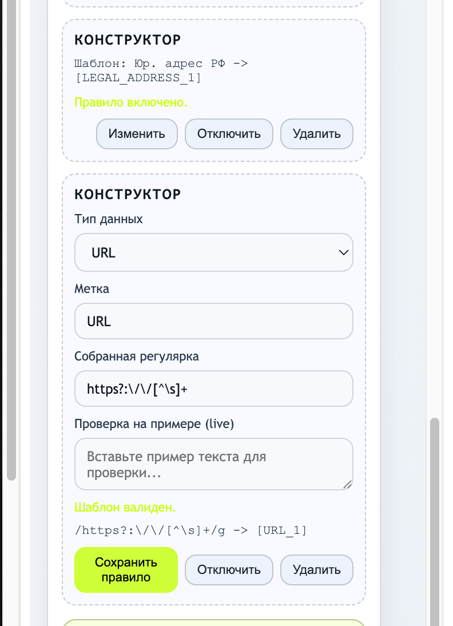Click Изменить on the legal address rule

(137, 134)
